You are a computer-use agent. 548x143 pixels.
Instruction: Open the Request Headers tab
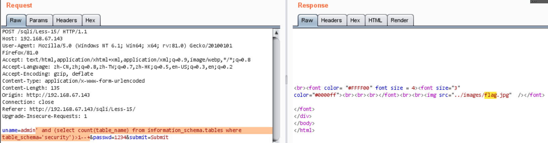click(x=67, y=20)
